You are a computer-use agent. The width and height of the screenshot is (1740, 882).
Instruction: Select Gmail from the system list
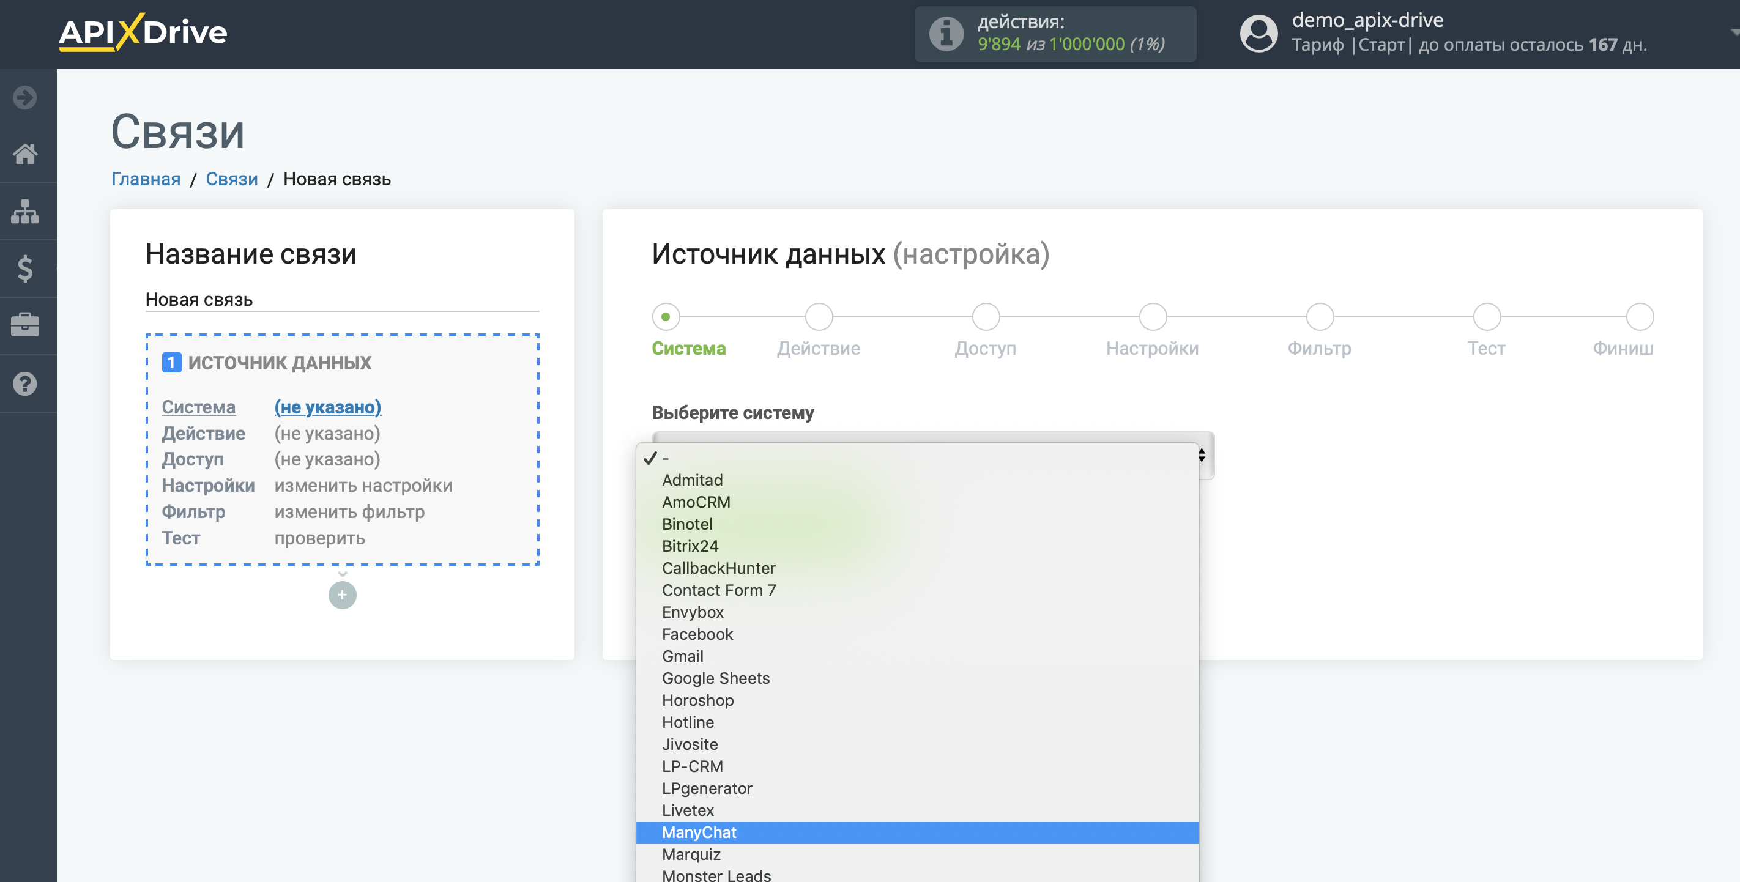point(917,656)
